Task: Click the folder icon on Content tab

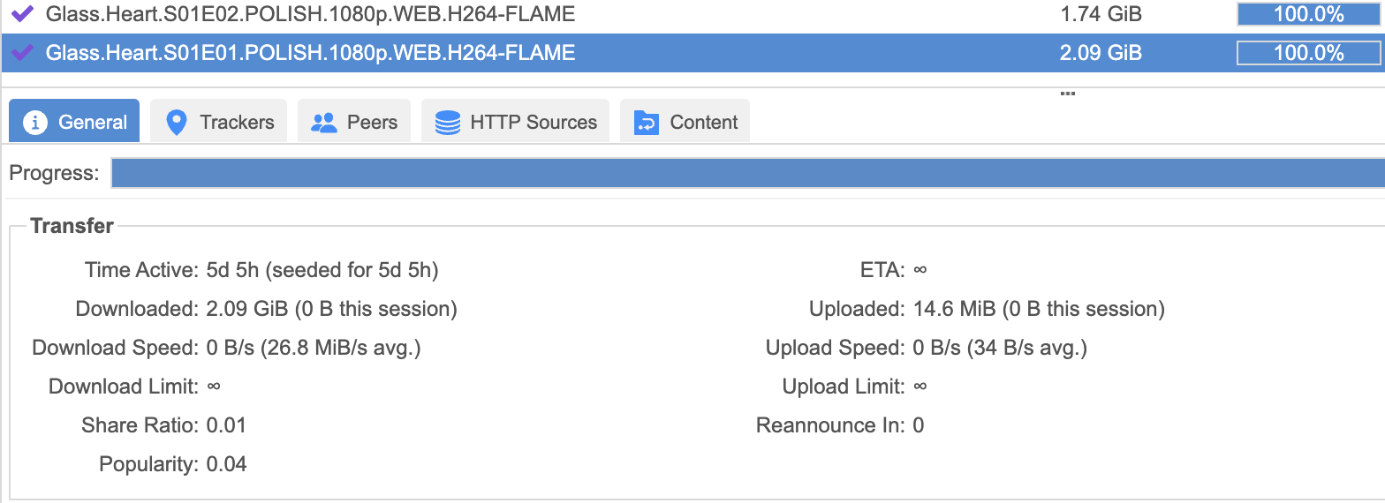Action: pyautogui.click(x=647, y=123)
